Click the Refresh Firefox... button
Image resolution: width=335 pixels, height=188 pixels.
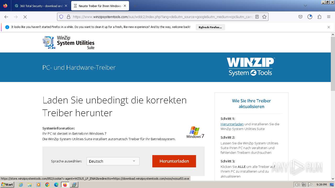(x=210, y=27)
